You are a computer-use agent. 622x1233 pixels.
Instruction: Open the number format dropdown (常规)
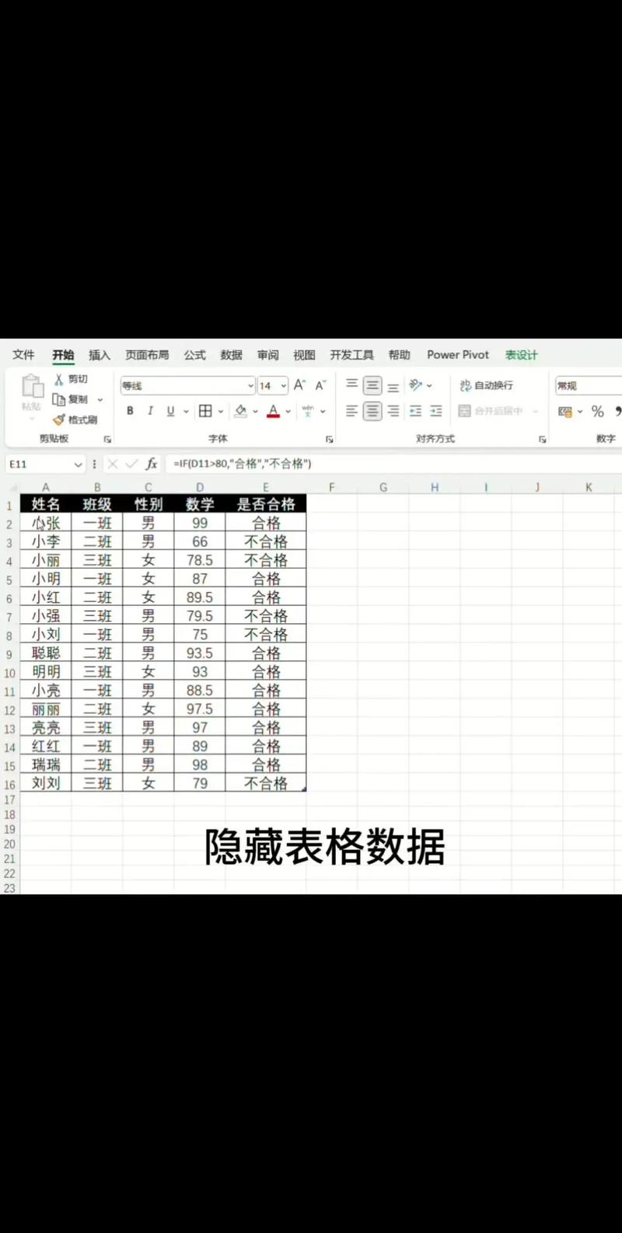588,385
